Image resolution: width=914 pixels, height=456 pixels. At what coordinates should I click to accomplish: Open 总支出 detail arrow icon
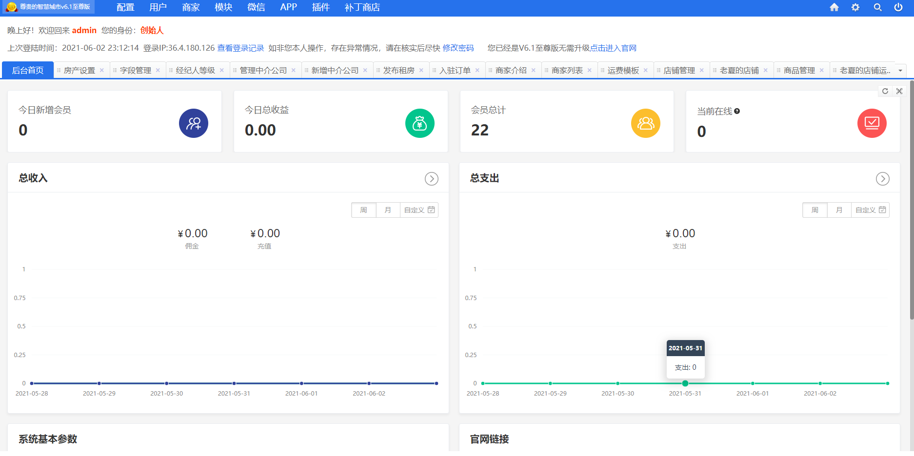(x=883, y=179)
